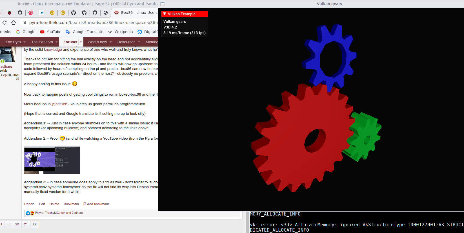Image resolution: width=464 pixels, height=233 pixels.
Task: Reload the page with the refresh icon
Action: point(5,23)
